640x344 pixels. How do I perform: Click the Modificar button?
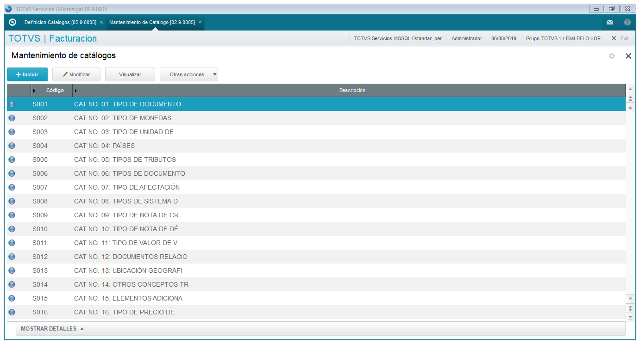76,74
